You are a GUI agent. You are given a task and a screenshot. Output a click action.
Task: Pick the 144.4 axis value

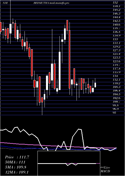[x=116, y=17]
